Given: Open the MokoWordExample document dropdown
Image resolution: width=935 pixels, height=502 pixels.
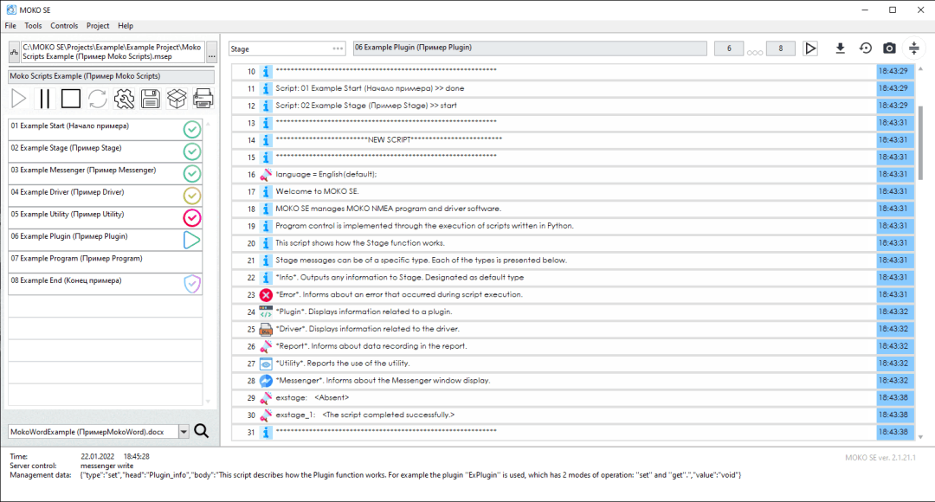Looking at the screenshot, I should point(184,432).
